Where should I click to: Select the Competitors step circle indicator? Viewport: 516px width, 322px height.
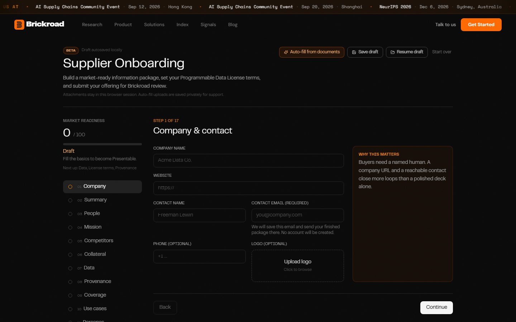point(70,241)
